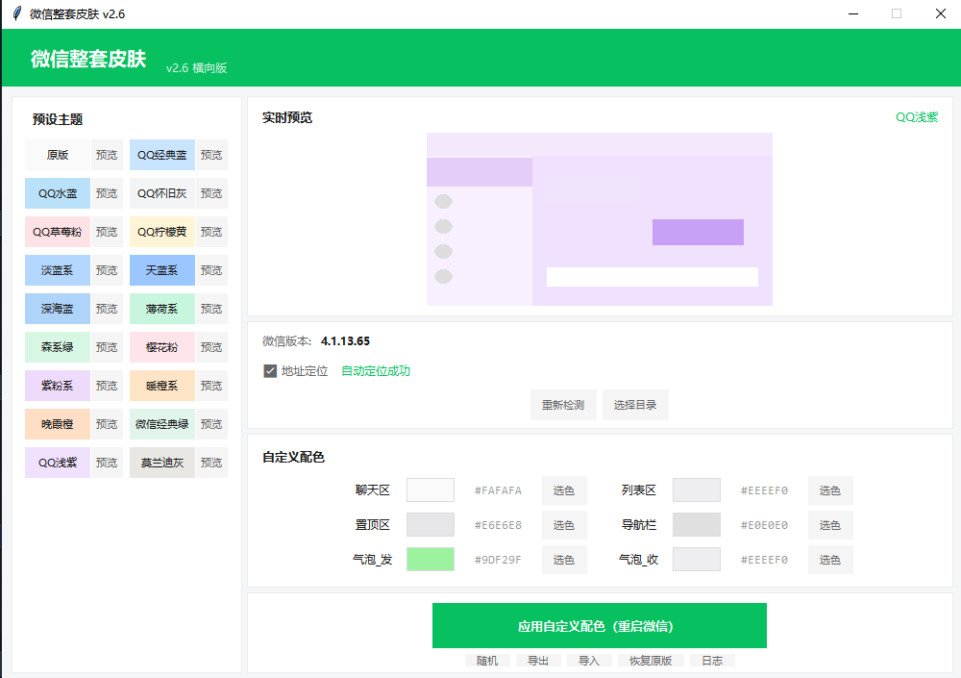
Task: Preview the QQ柠檬黄 theme
Action: tap(211, 232)
